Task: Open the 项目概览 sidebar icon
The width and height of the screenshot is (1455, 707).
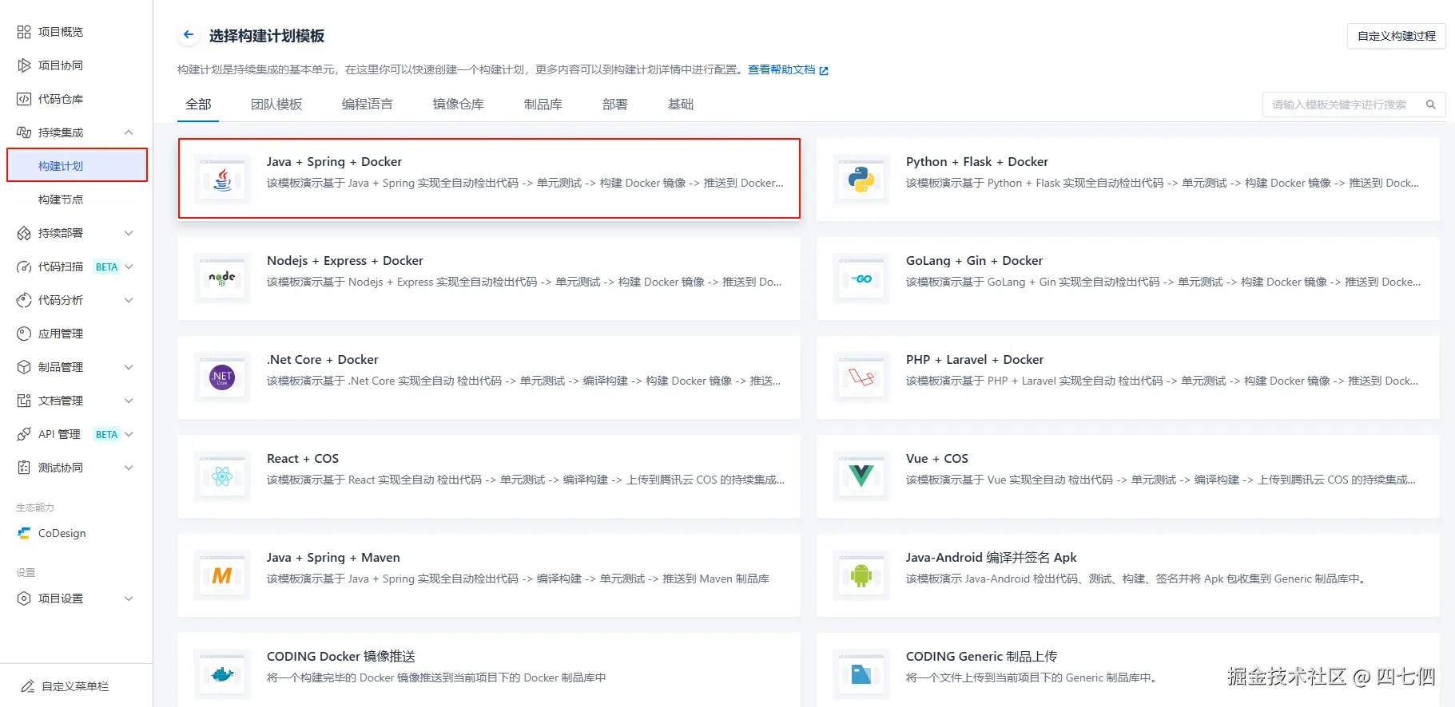Action: point(24,32)
